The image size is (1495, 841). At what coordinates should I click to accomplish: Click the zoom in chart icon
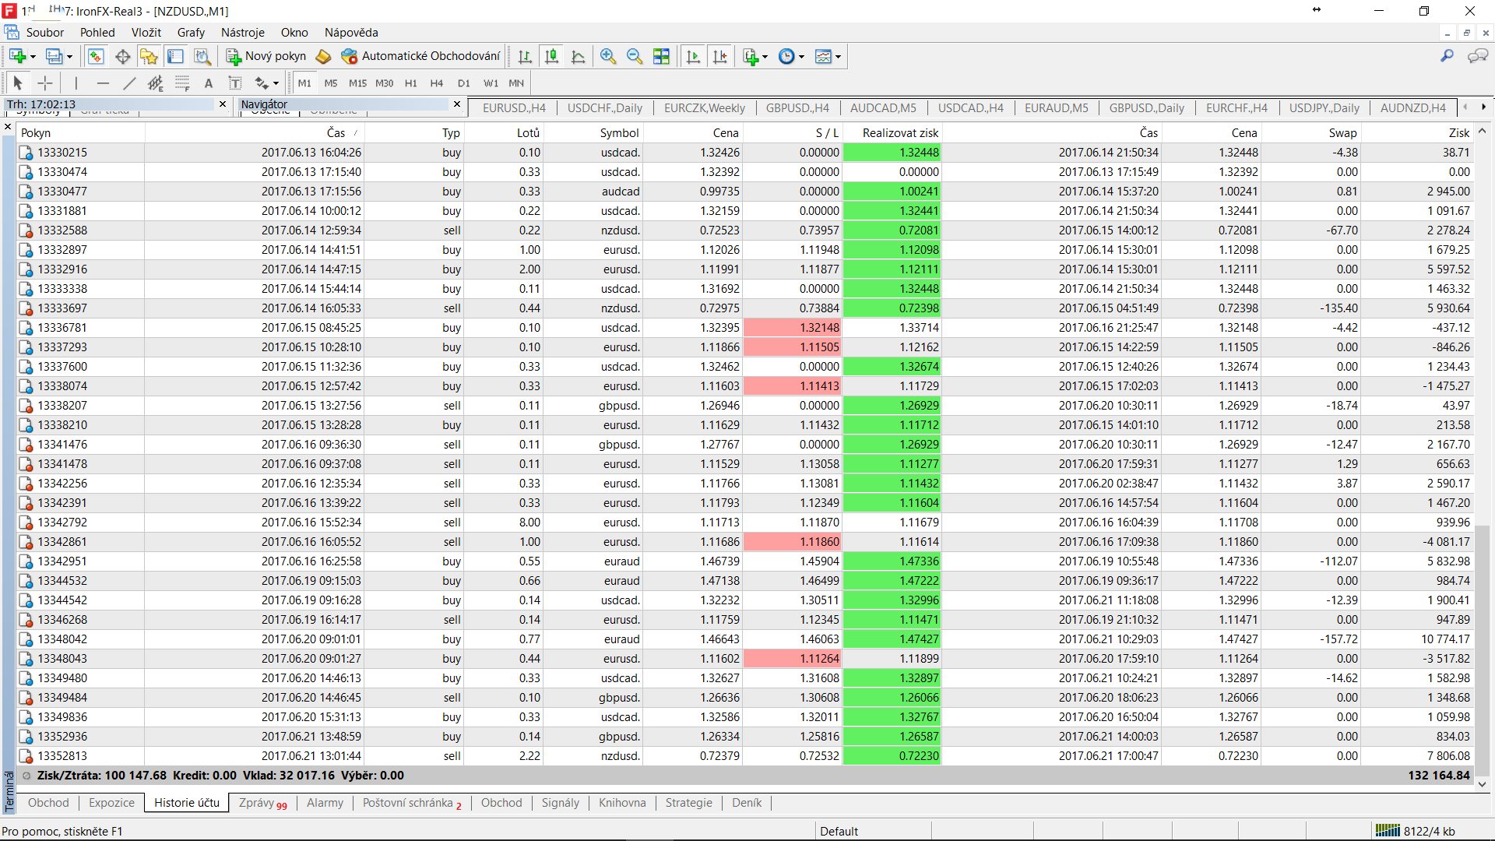pyautogui.click(x=608, y=56)
